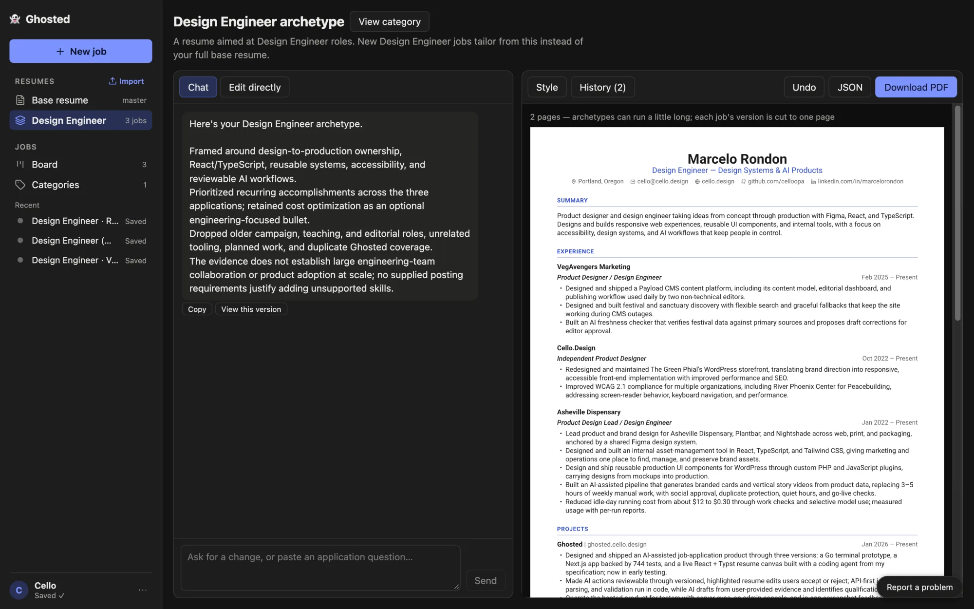
Task: Click the email envelope icon in resume header
Action: (633, 182)
